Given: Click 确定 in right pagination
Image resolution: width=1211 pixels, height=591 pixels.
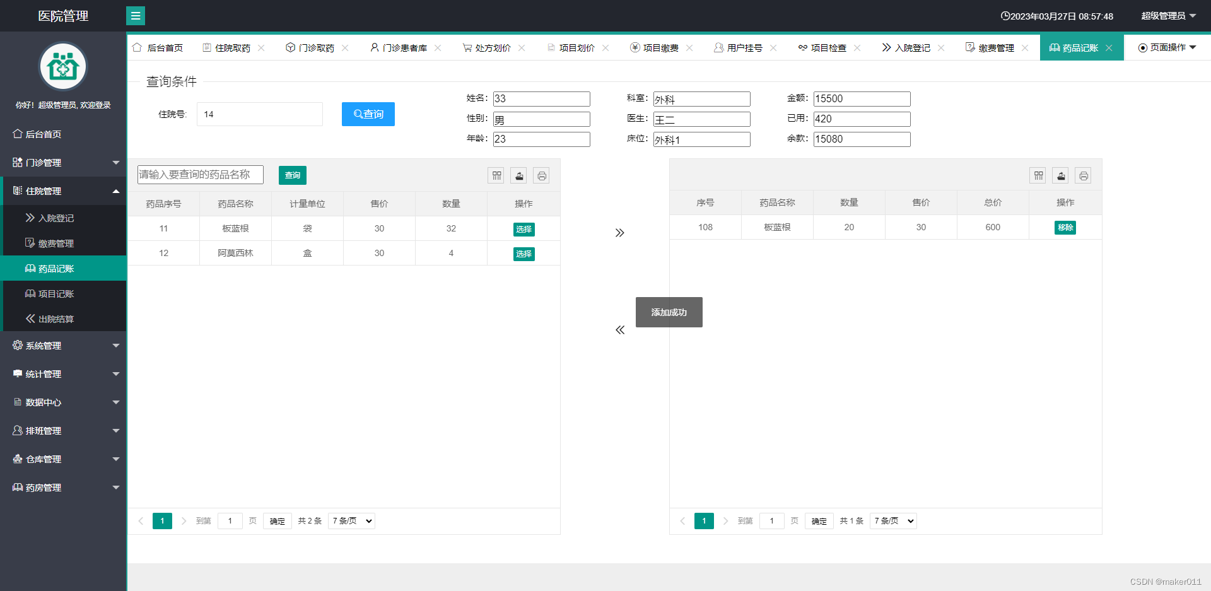Looking at the screenshot, I should (x=819, y=521).
